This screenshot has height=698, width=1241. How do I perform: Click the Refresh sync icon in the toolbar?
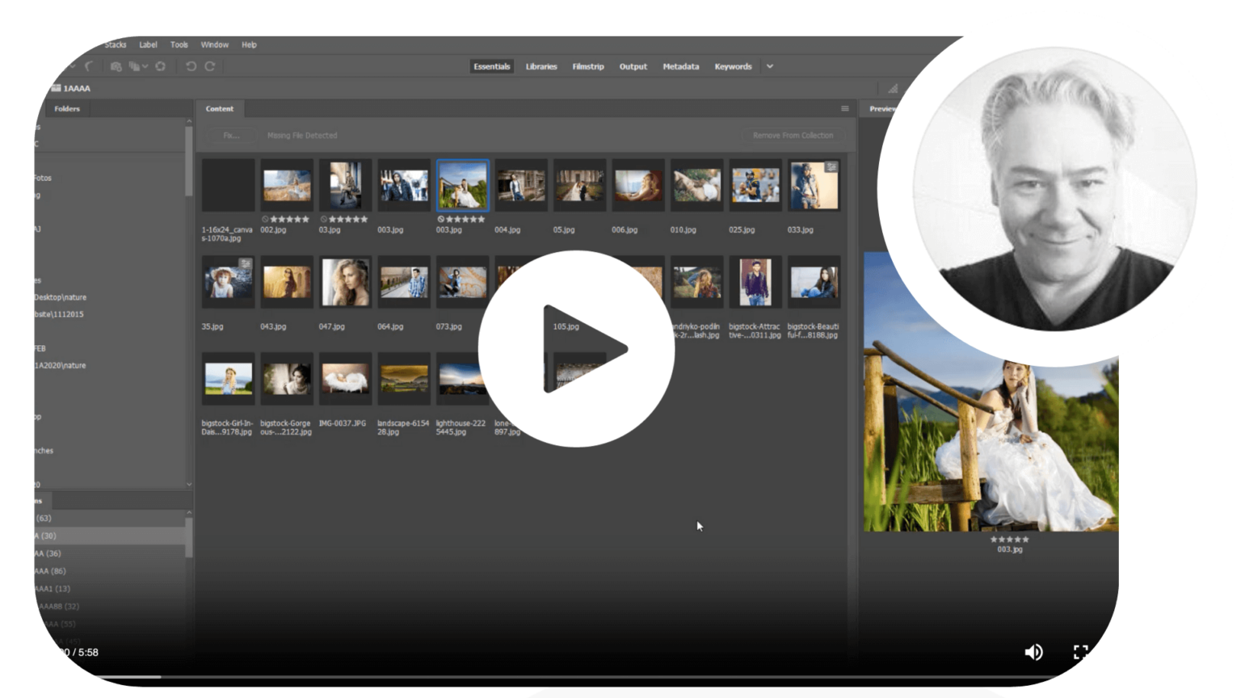(161, 66)
